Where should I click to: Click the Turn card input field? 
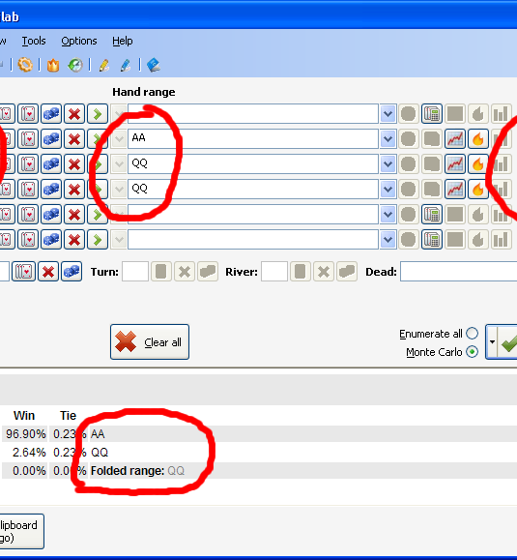coord(135,272)
